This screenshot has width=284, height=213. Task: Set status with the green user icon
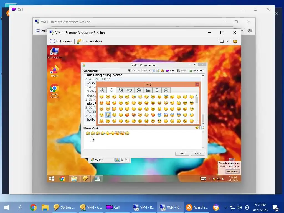pos(117,160)
